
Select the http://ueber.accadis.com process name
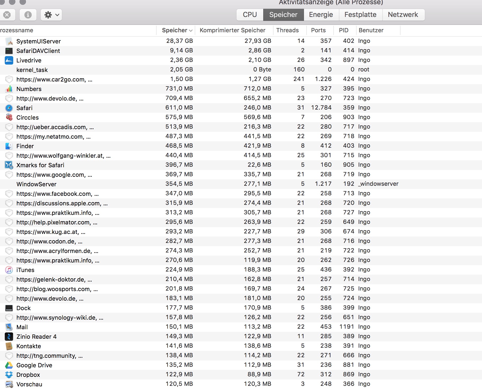coord(55,127)
